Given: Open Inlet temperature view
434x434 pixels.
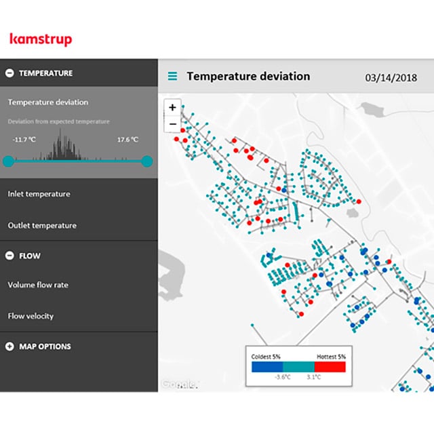Looking at the screenshot, I should tap(39, 194).
